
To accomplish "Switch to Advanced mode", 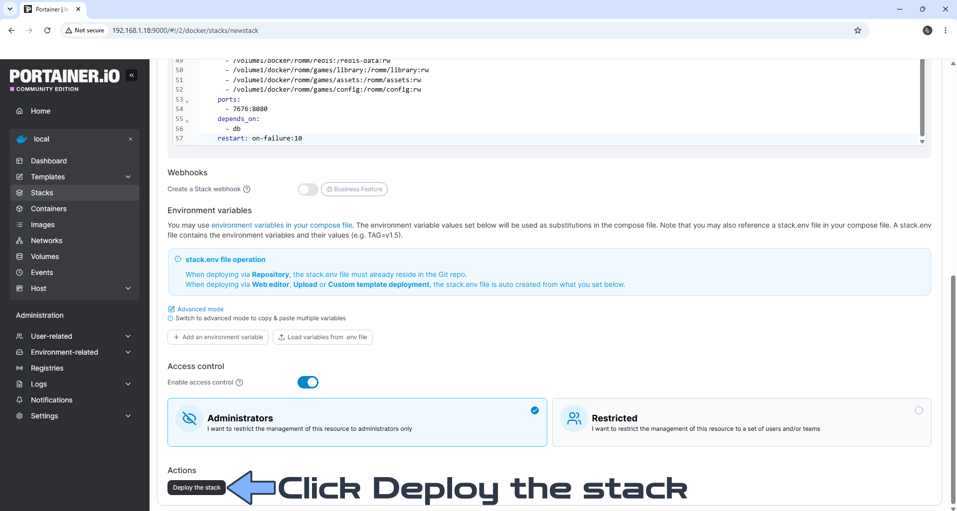I will point(196,309).
